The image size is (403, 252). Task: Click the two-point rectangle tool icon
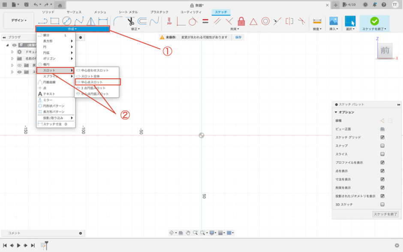(54, 21)
